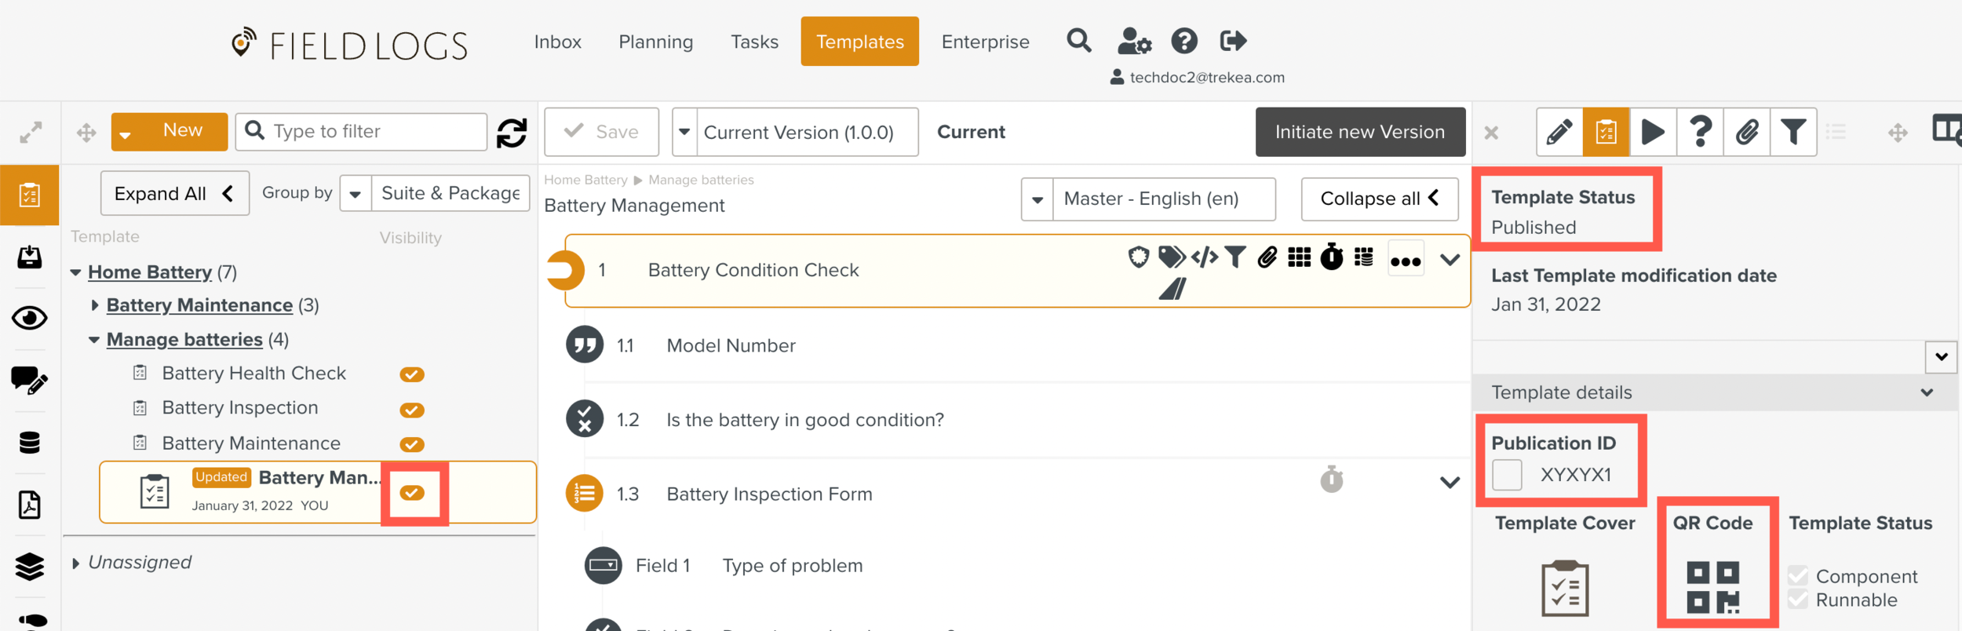Open the three-dots more menu on step 1
The height and width of the screenshot is (631, 1962).
pos(1405,261)
